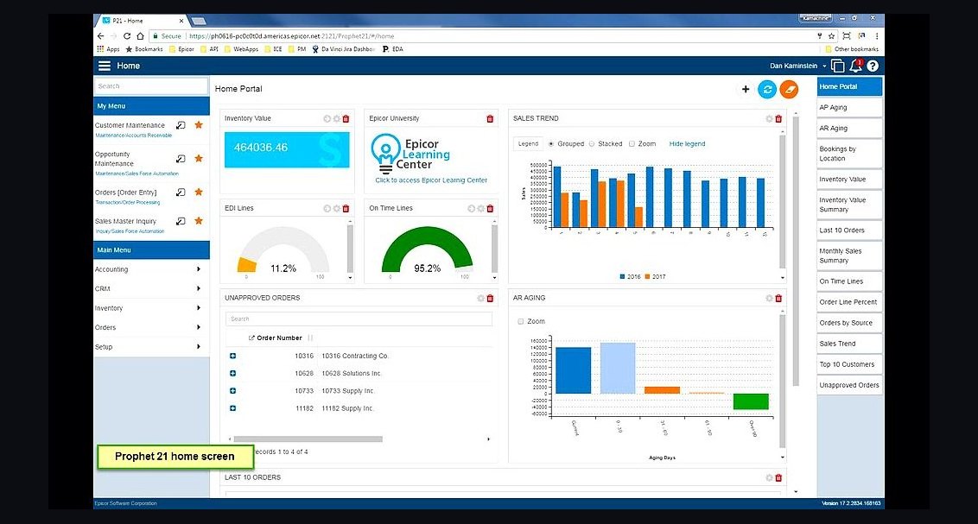Click the Order Number column header
The width and height of the screenshot is (978, 524).
(x=279, y=338)
